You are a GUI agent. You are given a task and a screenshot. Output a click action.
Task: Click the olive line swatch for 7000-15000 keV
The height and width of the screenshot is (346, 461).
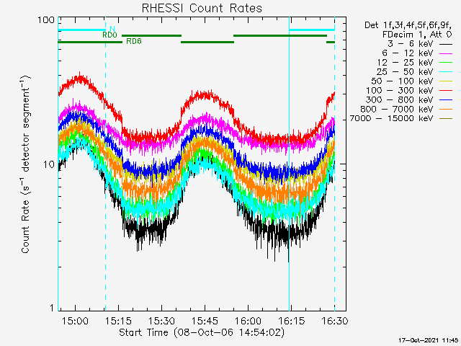click(x=446, y=119)
